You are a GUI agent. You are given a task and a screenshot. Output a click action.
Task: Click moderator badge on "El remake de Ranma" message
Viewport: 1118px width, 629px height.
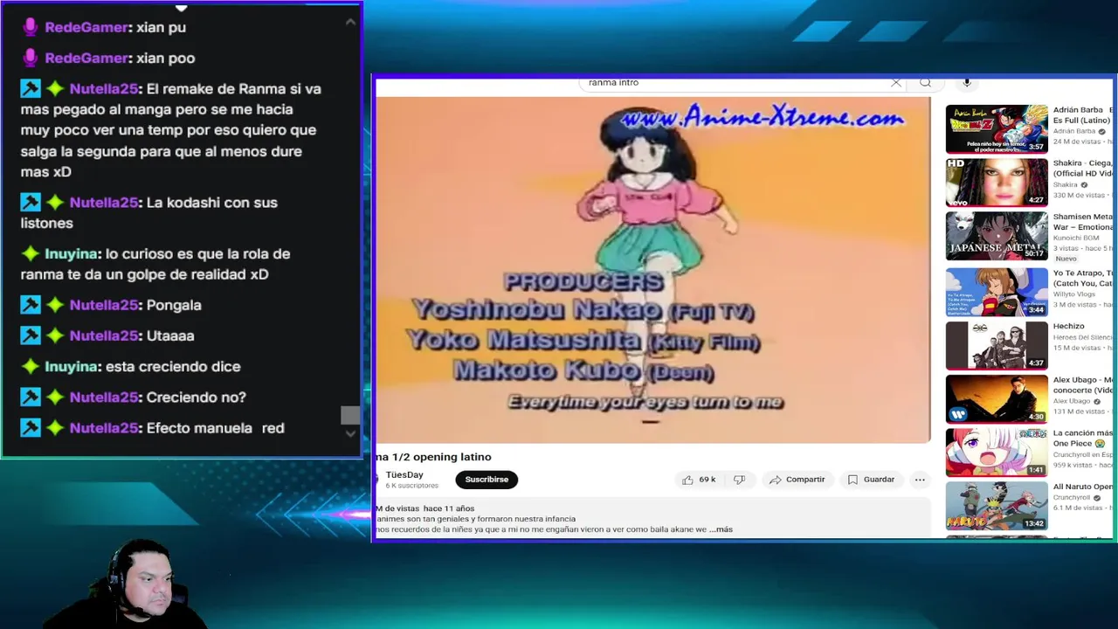coord(31,88)
